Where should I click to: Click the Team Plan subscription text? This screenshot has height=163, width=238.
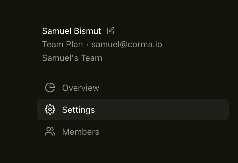click(x=62, y=44)
